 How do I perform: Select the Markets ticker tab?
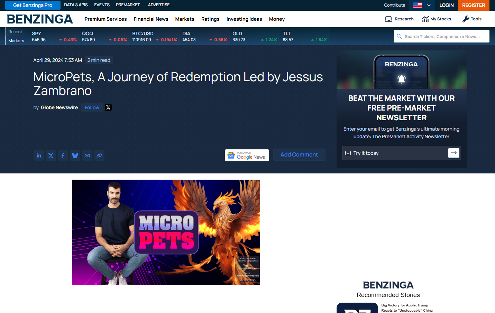pos(16,41)
